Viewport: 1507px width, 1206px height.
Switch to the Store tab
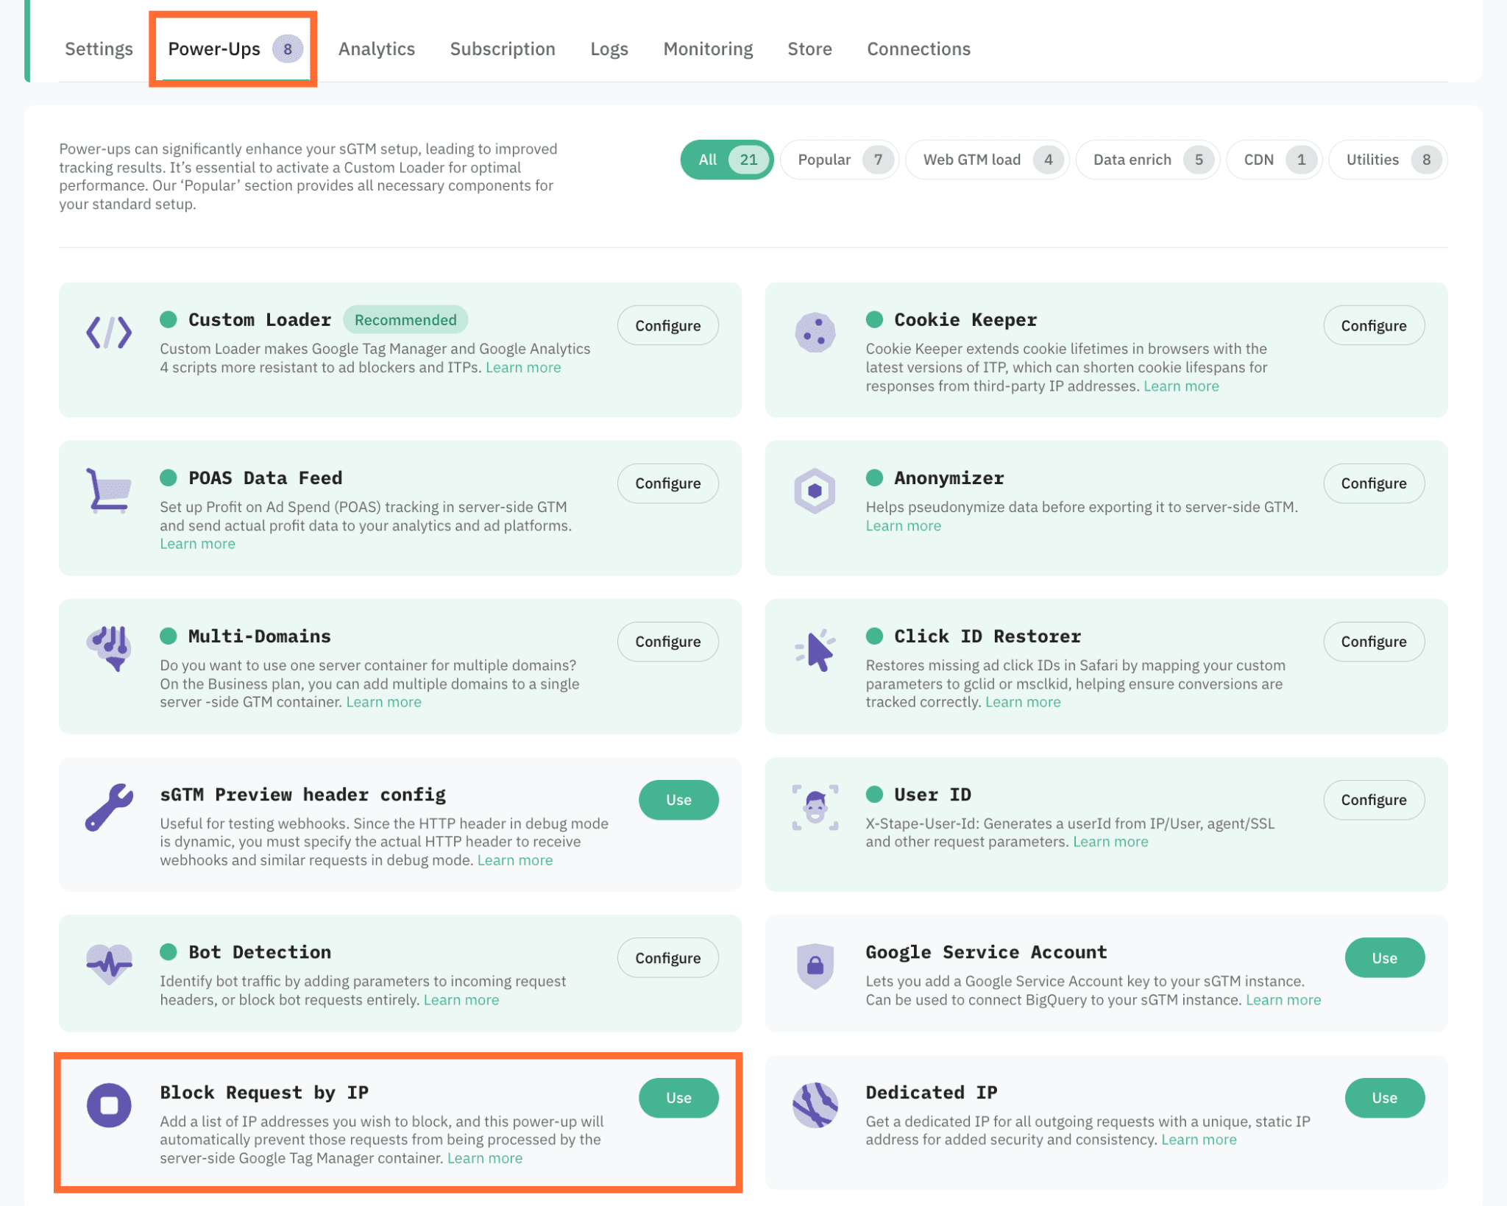tap(809, 49)
